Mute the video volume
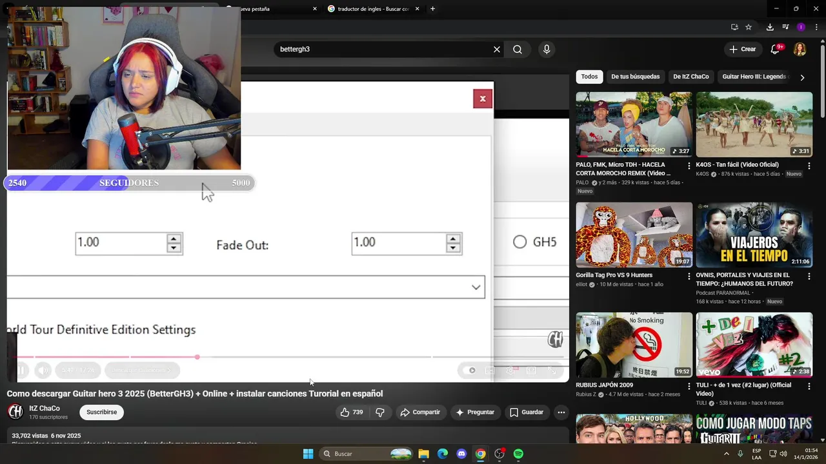Screen dimensions: 826x464 (43, 370)
